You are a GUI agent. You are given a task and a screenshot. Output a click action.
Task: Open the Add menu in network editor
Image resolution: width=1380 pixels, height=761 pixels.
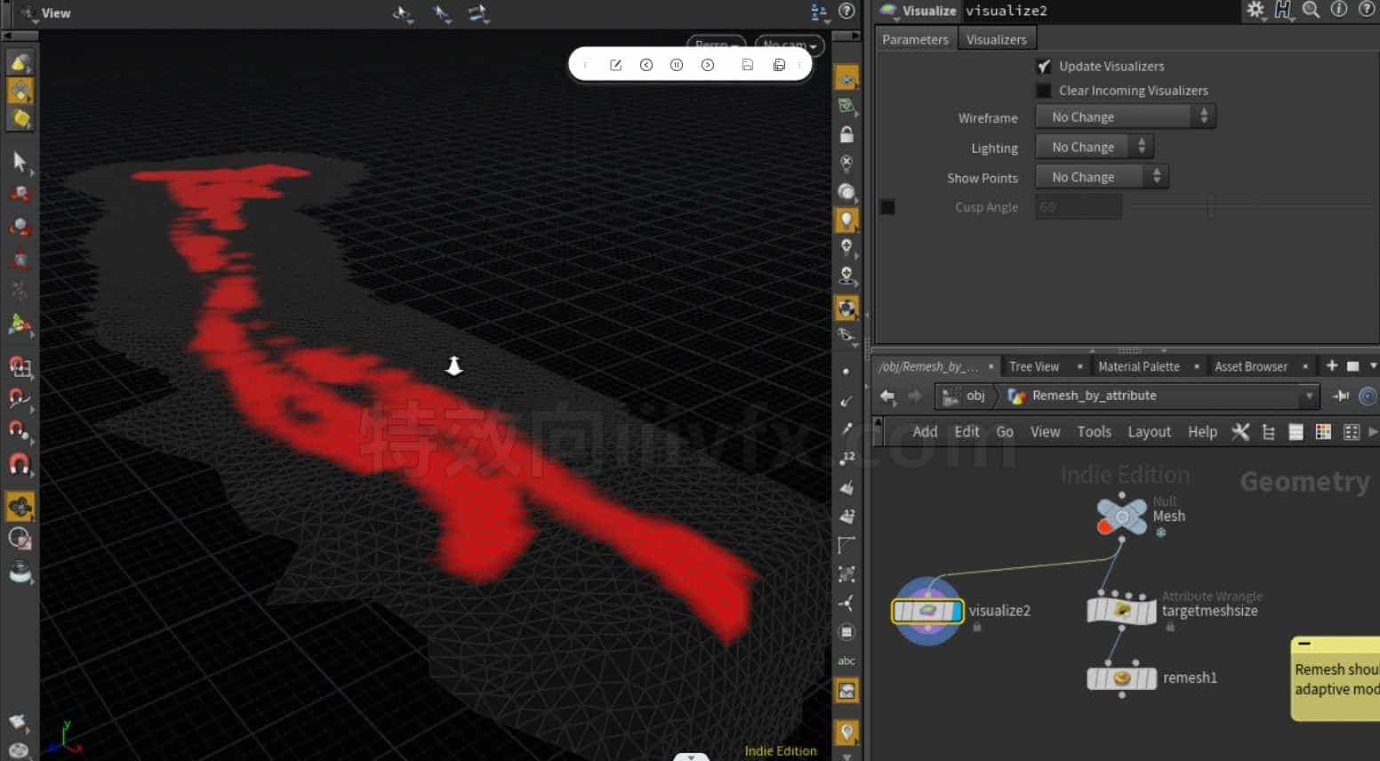point(925,432)
